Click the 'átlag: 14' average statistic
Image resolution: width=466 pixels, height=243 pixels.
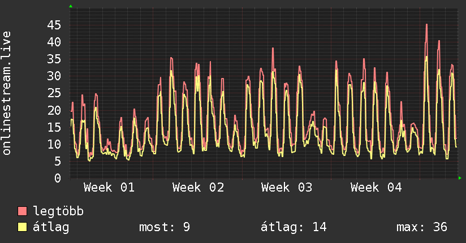pos(294,227)
